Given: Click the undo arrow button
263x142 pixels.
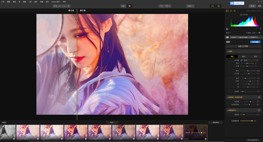Looking at the screenshot, I should [161, 6].
